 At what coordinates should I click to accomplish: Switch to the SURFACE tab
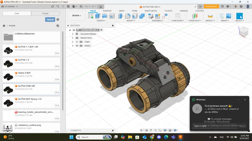(107, 11)
